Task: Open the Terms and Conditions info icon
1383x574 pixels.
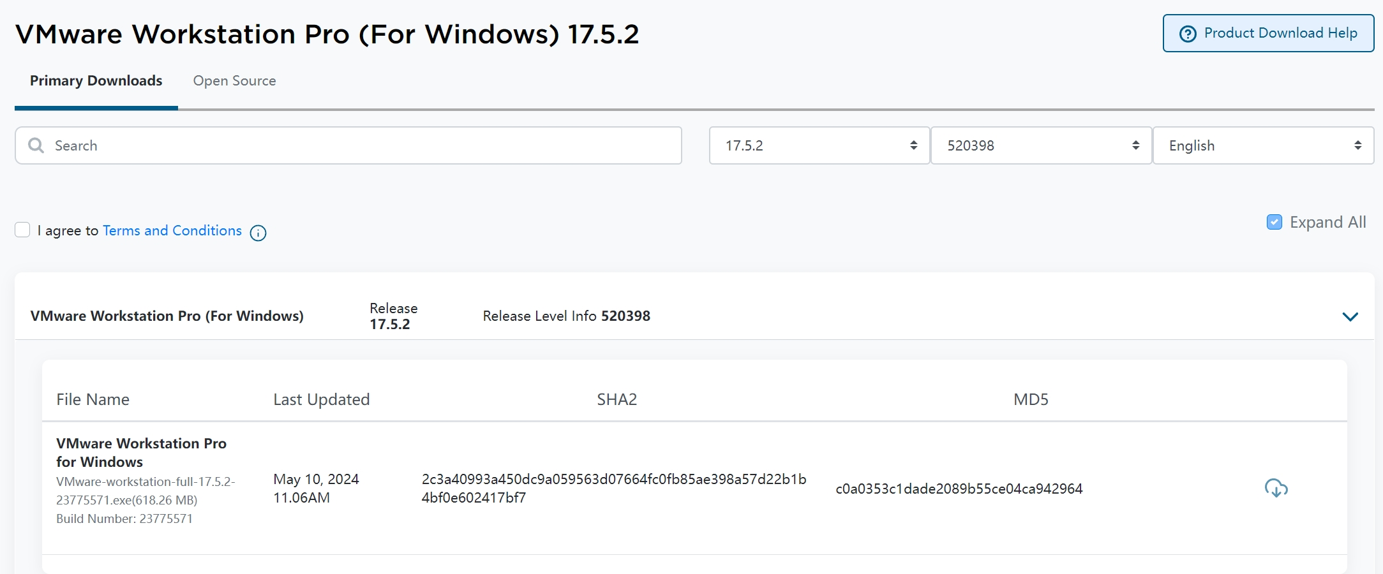Action: tap(257, 233)
